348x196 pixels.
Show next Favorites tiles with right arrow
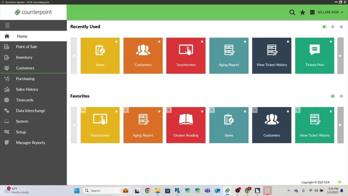(340, 125)
